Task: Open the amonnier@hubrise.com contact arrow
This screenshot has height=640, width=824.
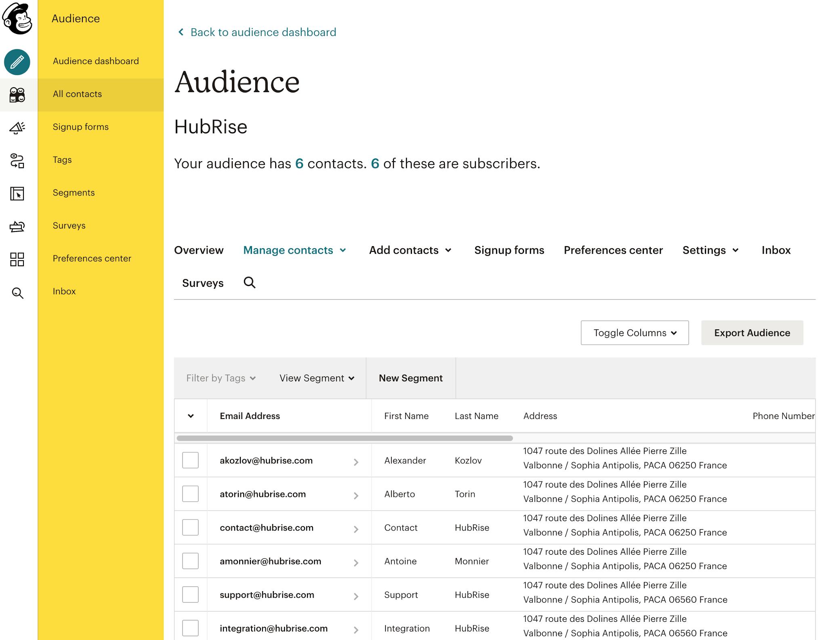Action: click(x=356, y=563)
